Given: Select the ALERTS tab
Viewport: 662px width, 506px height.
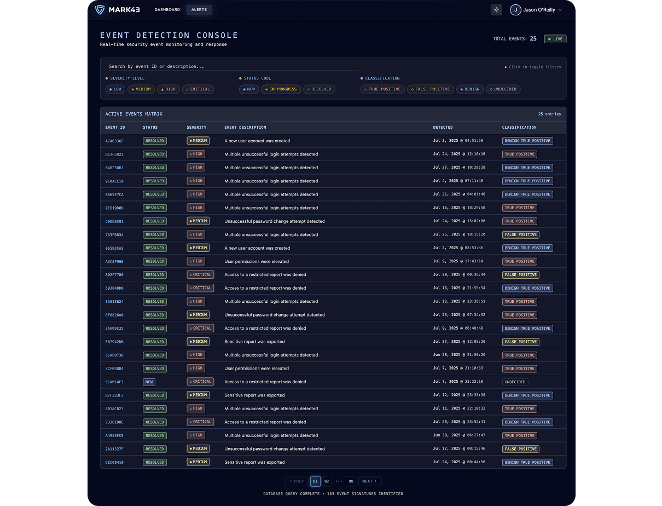Looking at the screenshot, I should pos(199,9).
